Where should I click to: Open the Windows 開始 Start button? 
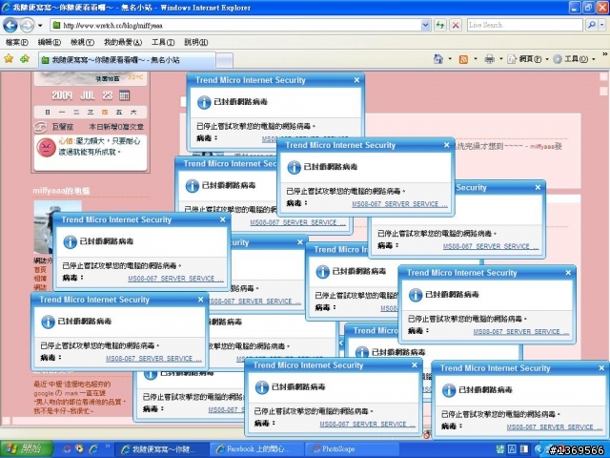tap(26, 449)
